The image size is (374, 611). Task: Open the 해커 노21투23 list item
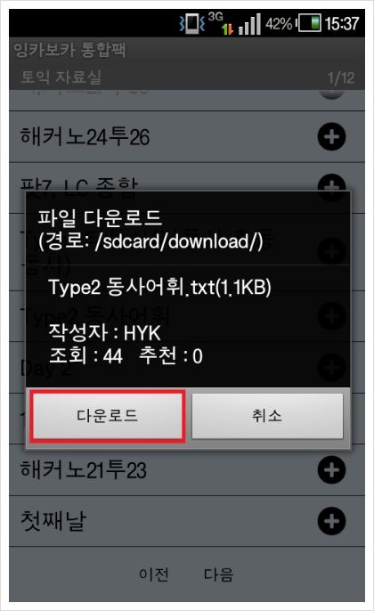coord(187,470)
